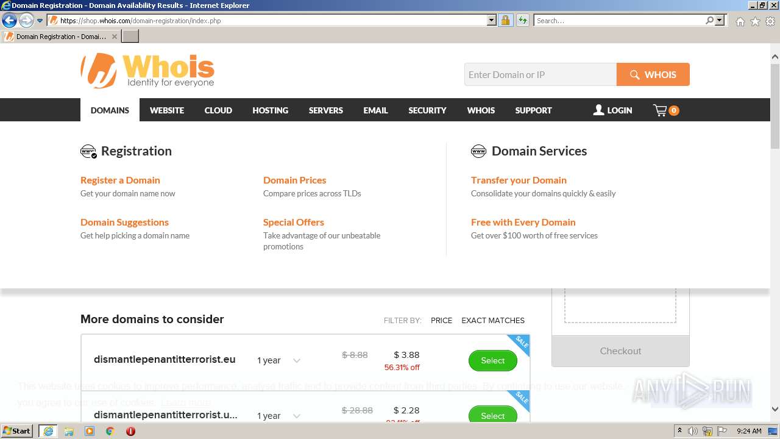Click the taskbar clock 9:24 AM
This screenshot has height=439, width=780.
click(749, 431)
